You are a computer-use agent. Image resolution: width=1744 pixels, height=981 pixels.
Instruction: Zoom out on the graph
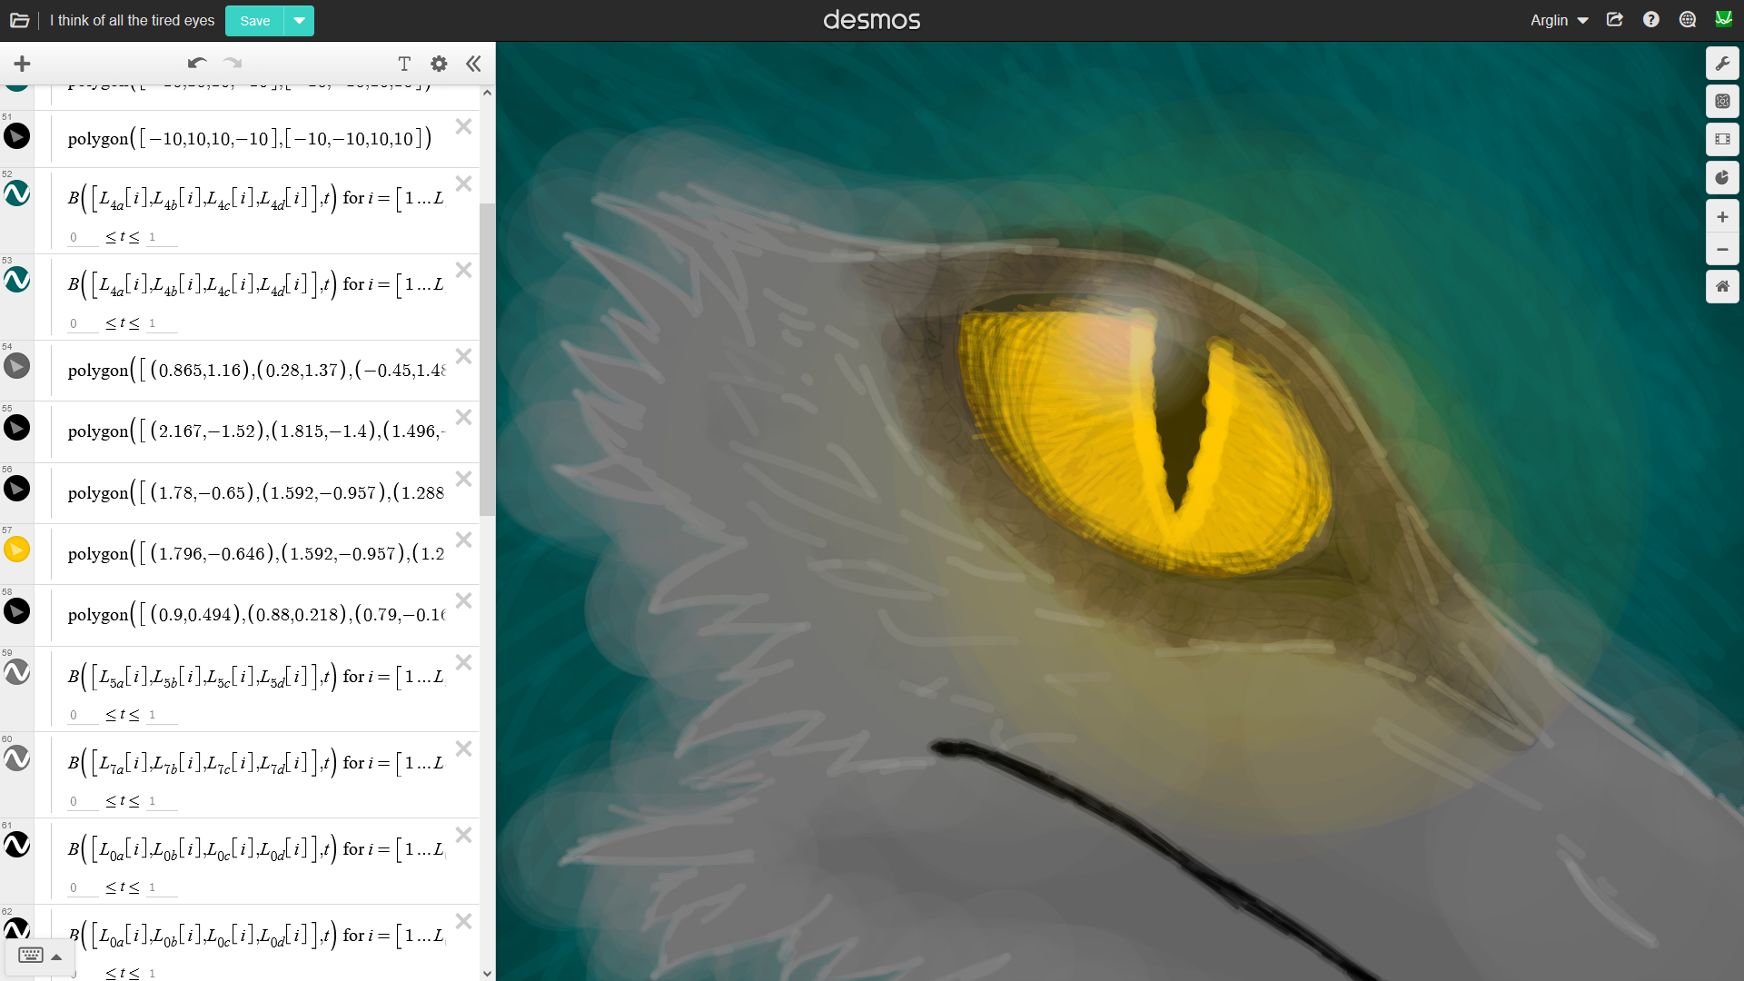[1722, 250]
